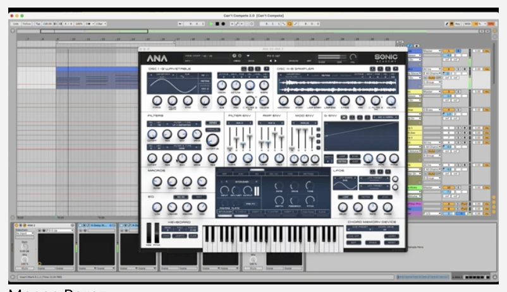
Task: Click the Reset button in Chord Memory Device
Action: [391, 243]
